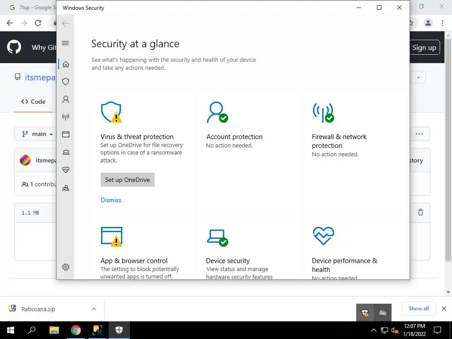452x339 pixels.
Task: Click the Account protection tile icon
Action: [217, 112]
